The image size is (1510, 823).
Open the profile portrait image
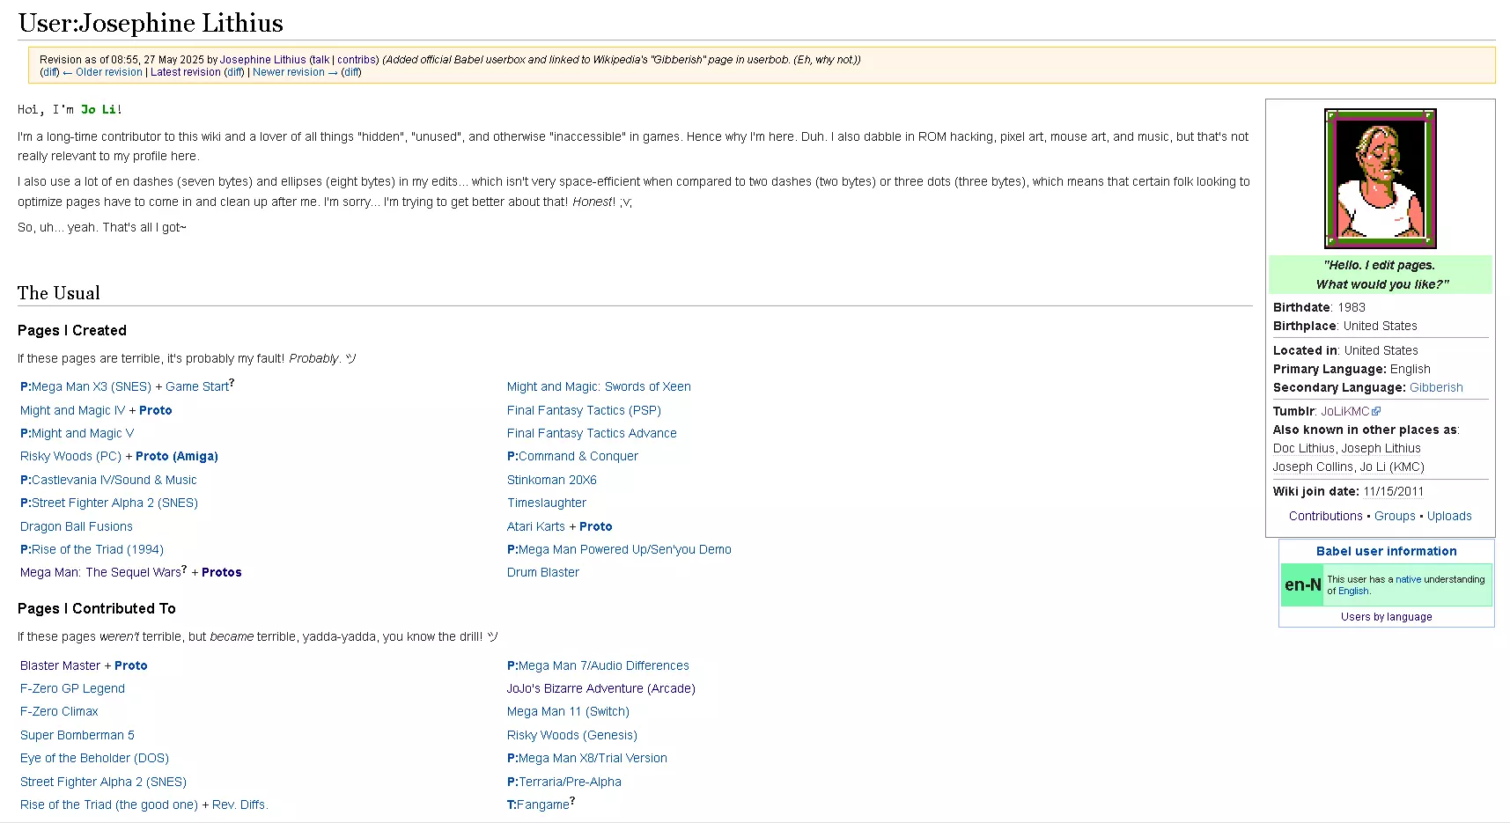point(1380,179)
